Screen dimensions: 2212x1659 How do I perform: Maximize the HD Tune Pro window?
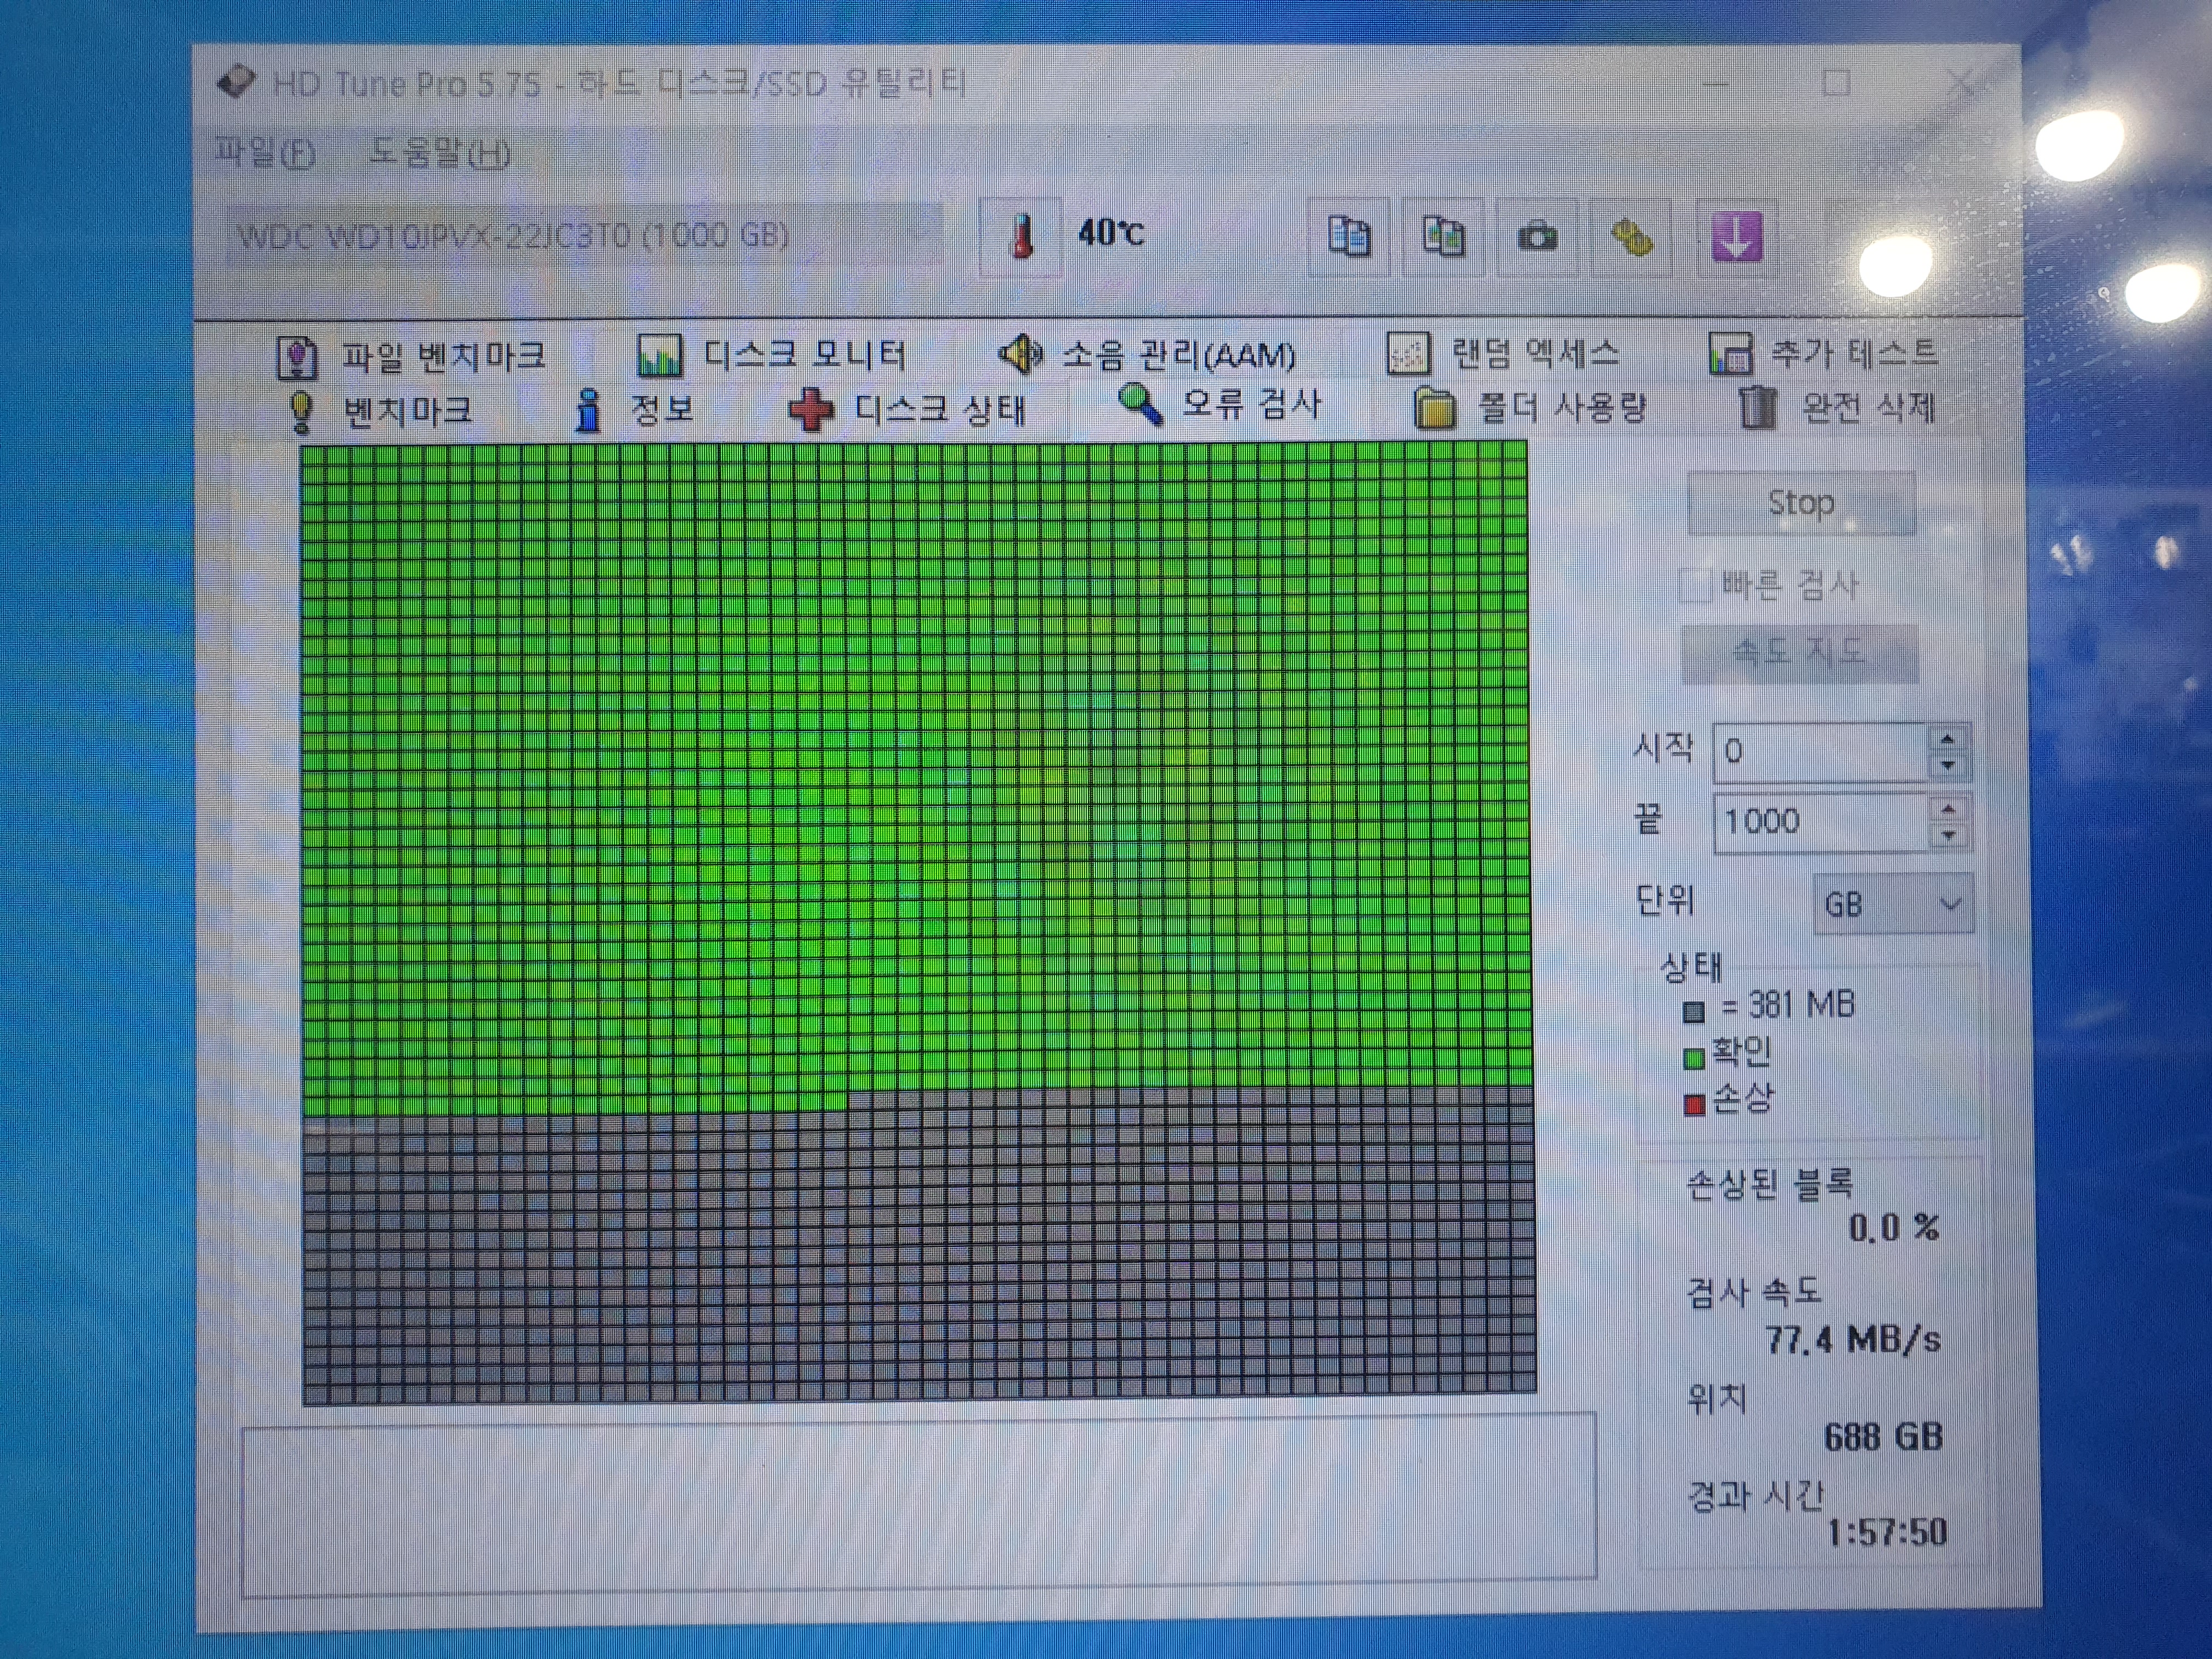pyautogui.click(x=1836, y=82)
